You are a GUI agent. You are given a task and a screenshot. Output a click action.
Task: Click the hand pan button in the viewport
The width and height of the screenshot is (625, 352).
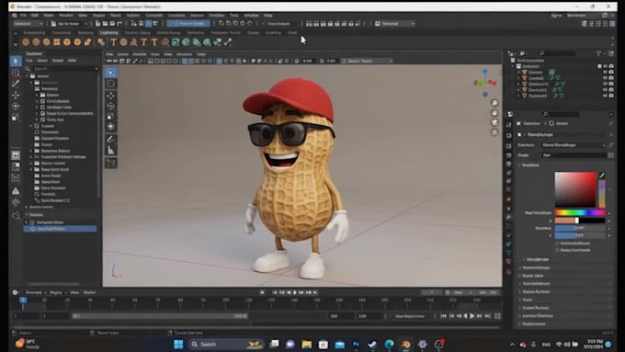coord(494,113)
